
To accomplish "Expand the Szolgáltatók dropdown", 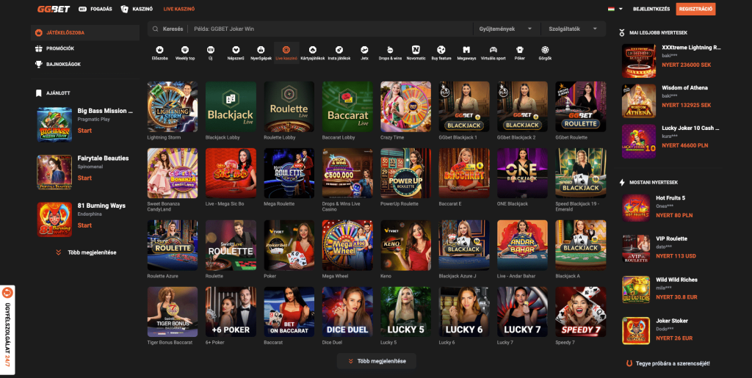I will (x=573, y=29).
